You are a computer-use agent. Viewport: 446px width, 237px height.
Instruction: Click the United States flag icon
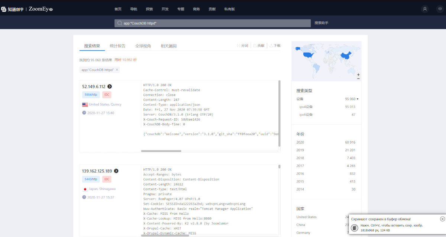[x=85, y=105]
